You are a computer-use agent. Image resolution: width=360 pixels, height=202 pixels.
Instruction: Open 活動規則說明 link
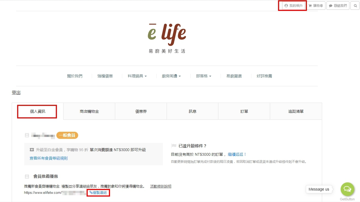coord(161,186)
